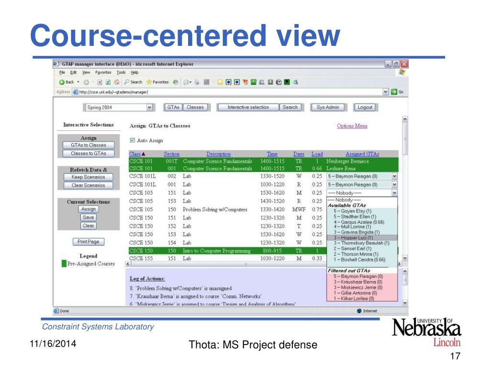This screenshot has height=368, width=490.
Task: Click the Internet zone globe in status bar
Action: tap(359, 310)
